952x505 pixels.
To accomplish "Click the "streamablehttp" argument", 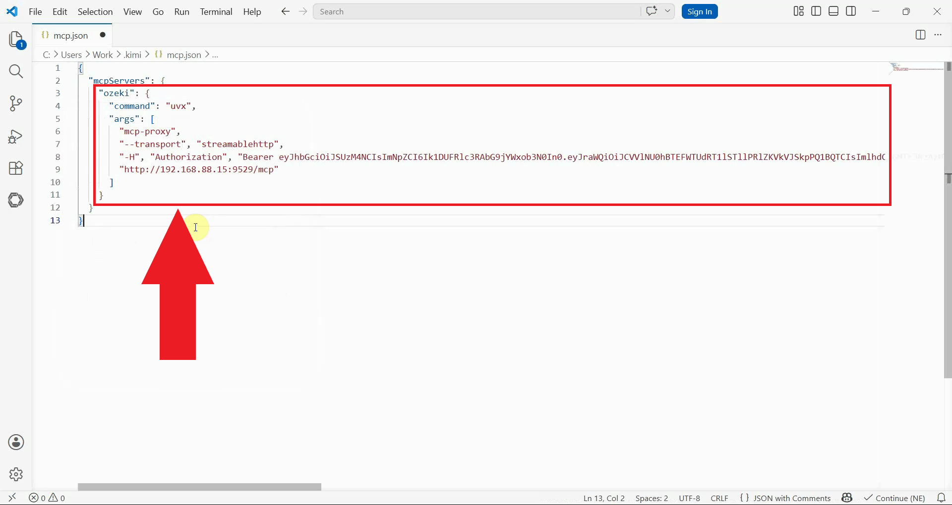I will [x=238, y=144].
